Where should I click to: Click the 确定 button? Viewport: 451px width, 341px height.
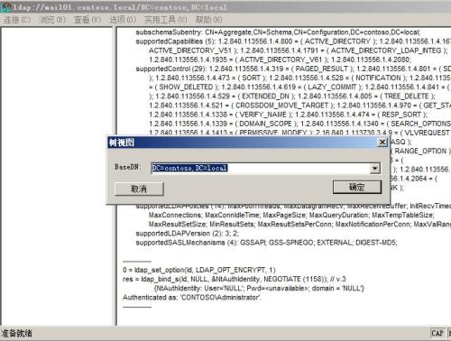point(357,187)
